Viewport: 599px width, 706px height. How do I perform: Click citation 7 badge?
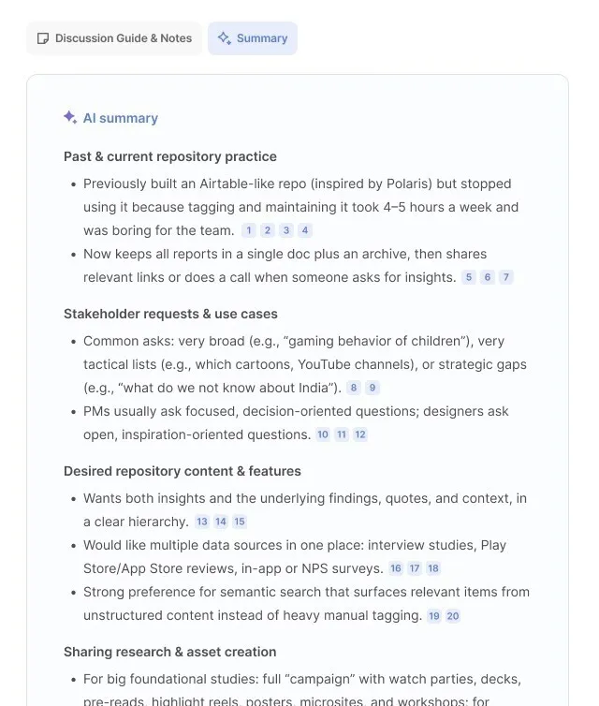505,277
